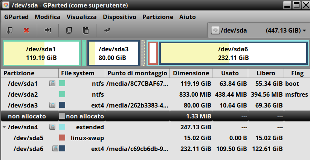Open the Partizione menu
310x160 pixels.
158,17
